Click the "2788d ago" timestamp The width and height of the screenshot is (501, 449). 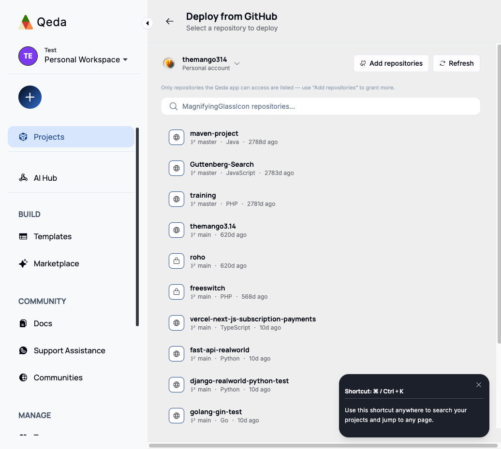point(263,142)
